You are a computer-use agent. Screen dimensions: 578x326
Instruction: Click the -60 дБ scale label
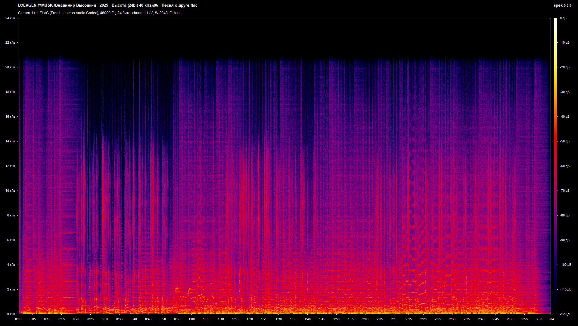click(x=565, y=166)
